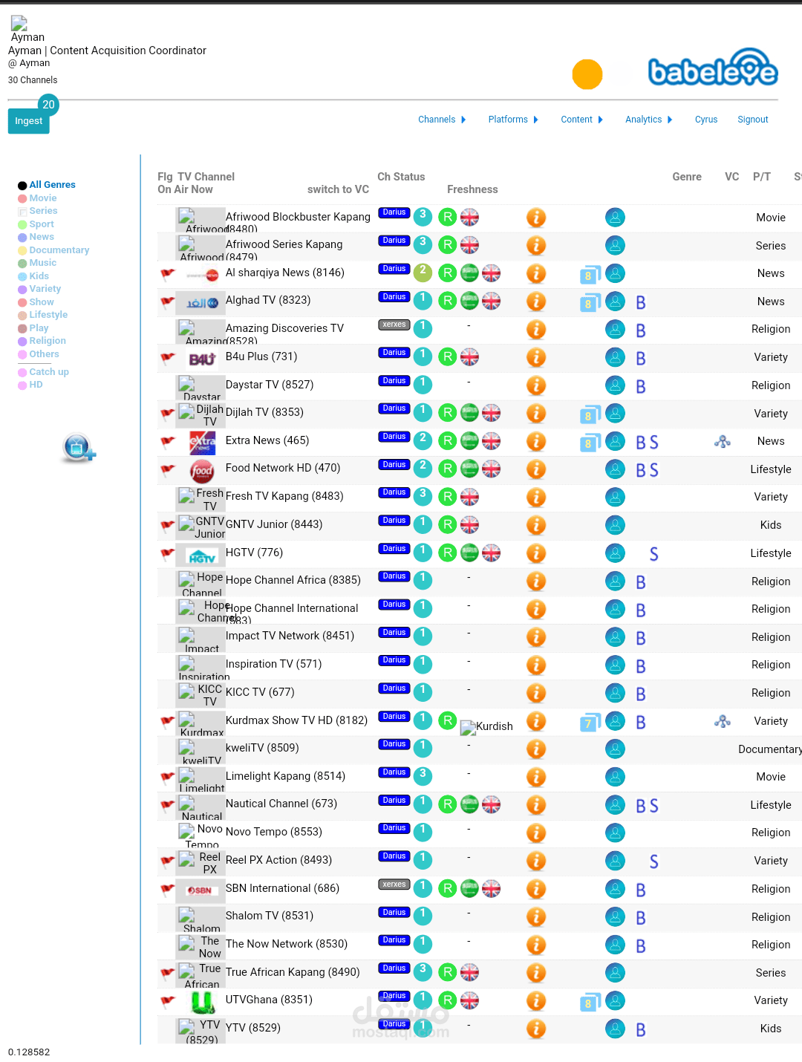Image resolution: width=802 pixels, height=1062 pixels.
Task: Click red flag icon of Food Network HD
Action: tap(168, 469)
